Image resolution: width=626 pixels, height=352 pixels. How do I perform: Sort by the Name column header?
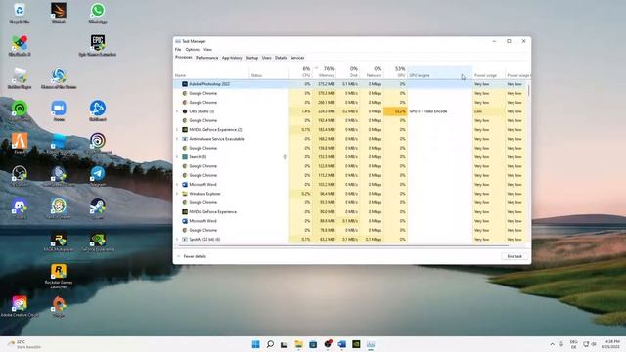click(211, 72)
